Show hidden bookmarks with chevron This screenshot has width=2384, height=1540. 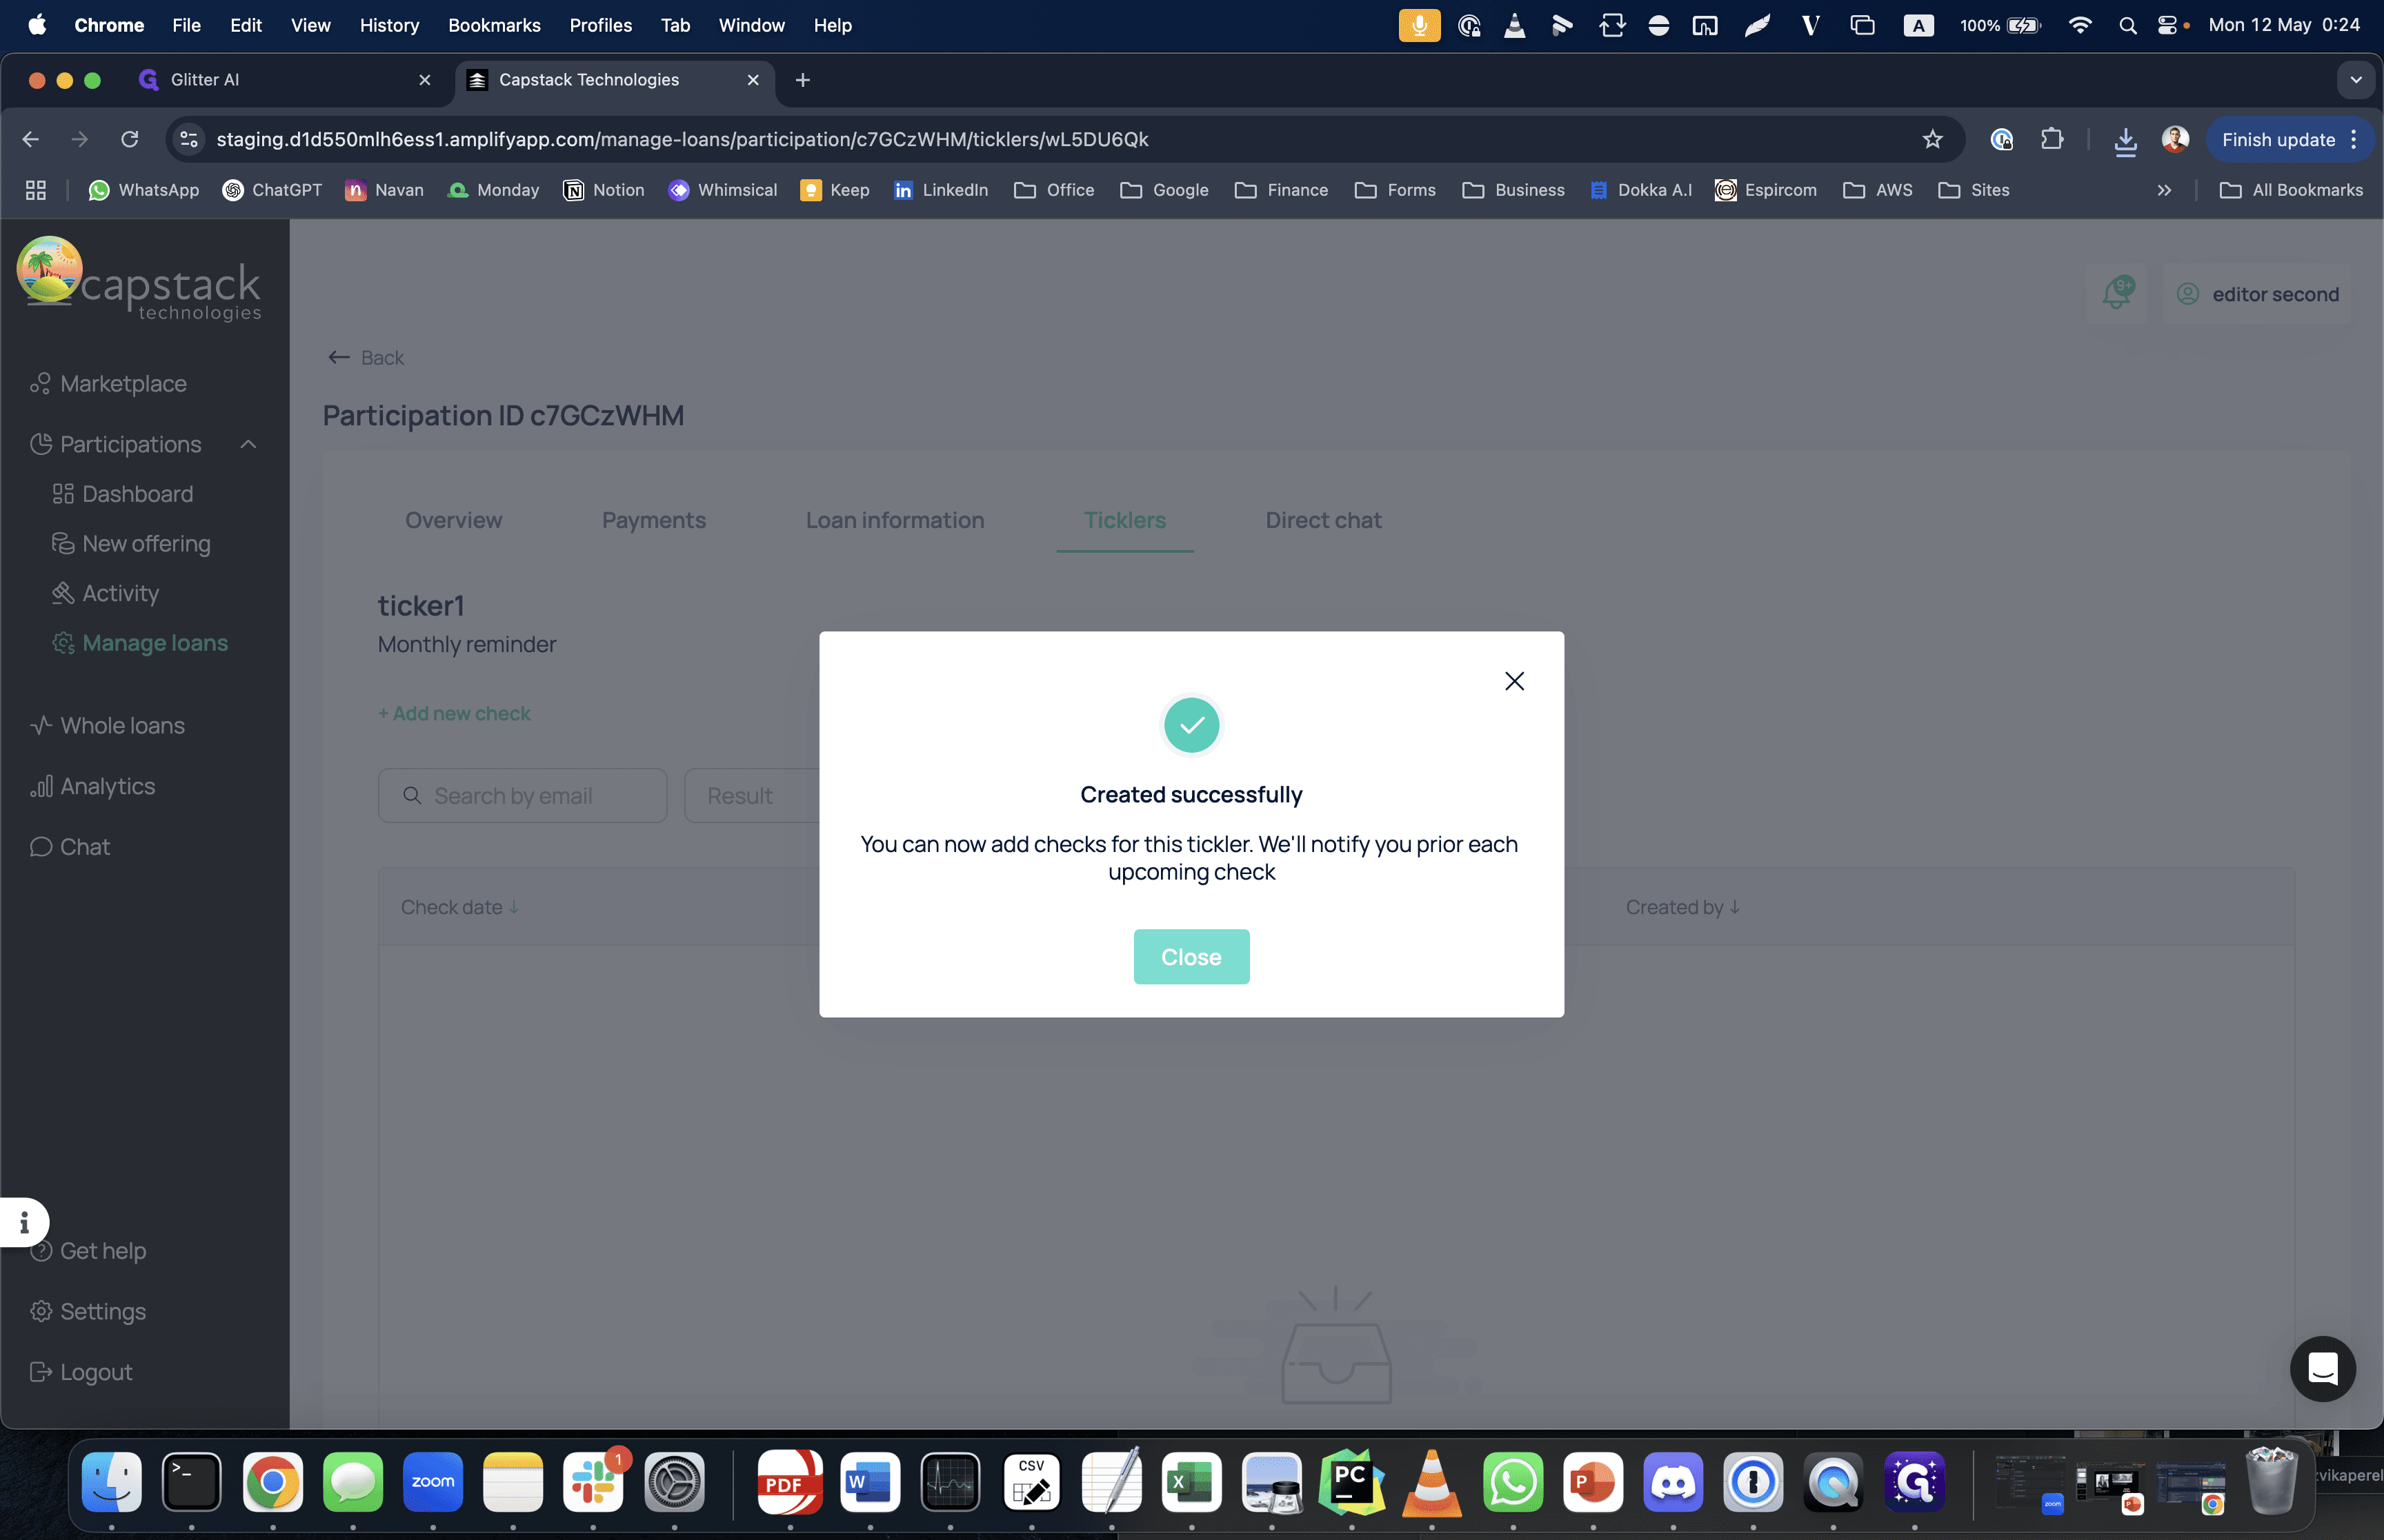2164,190
